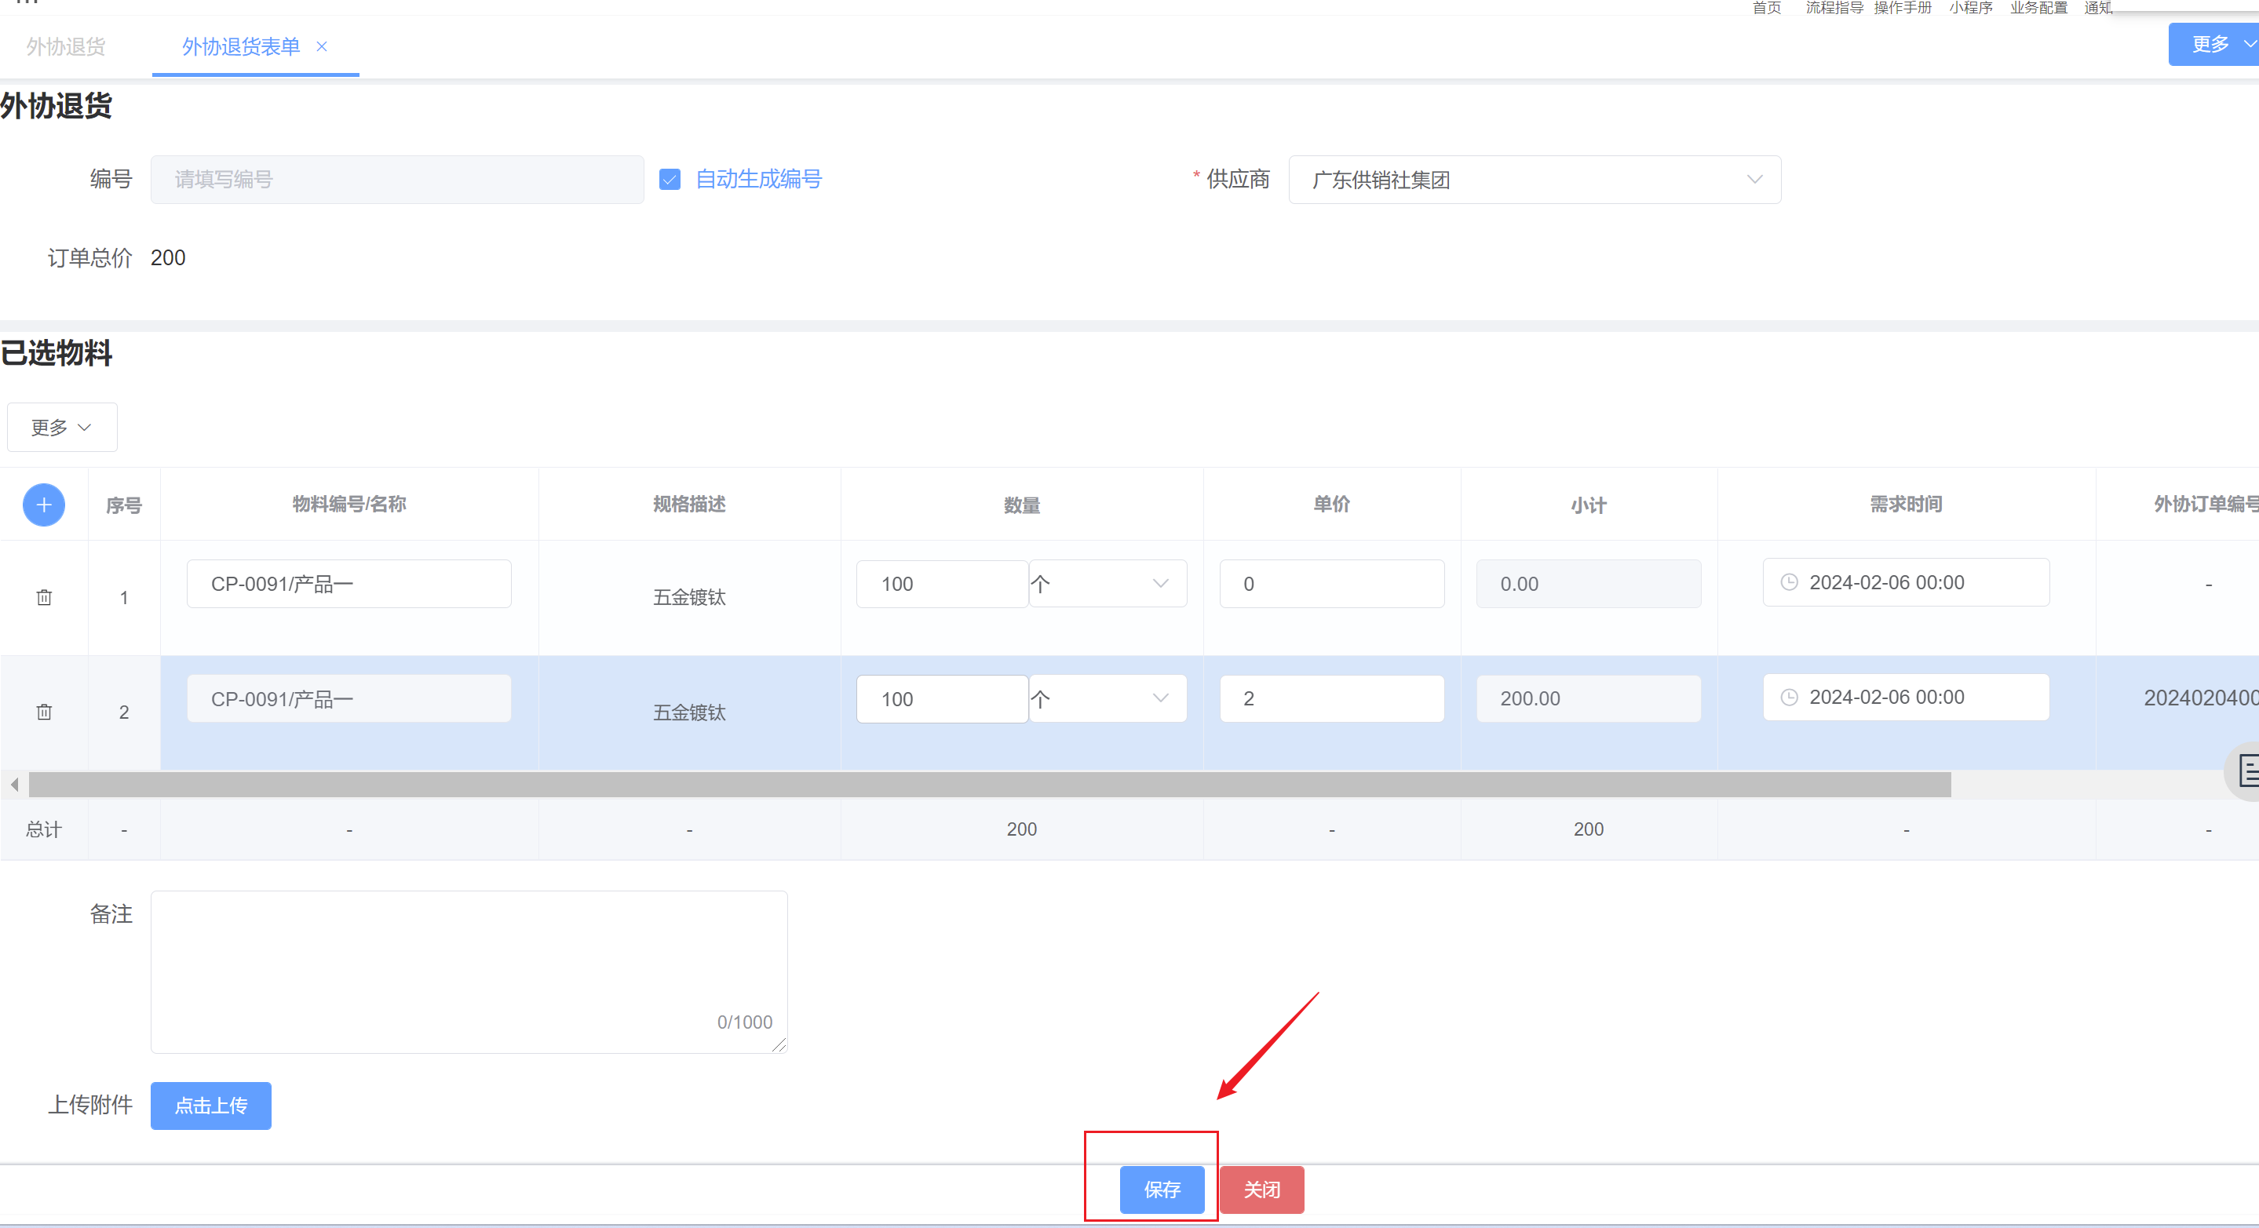Open unit dropdown in row 2

coord(1108,698)
